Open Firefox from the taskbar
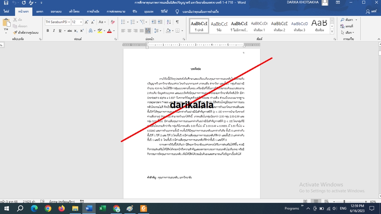 (62, 208)
